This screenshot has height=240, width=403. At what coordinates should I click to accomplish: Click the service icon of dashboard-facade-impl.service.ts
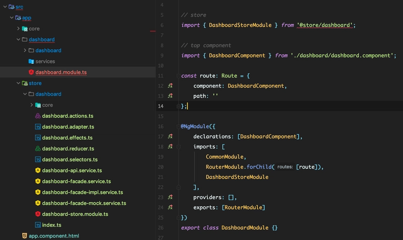click(x=38, y=192)
